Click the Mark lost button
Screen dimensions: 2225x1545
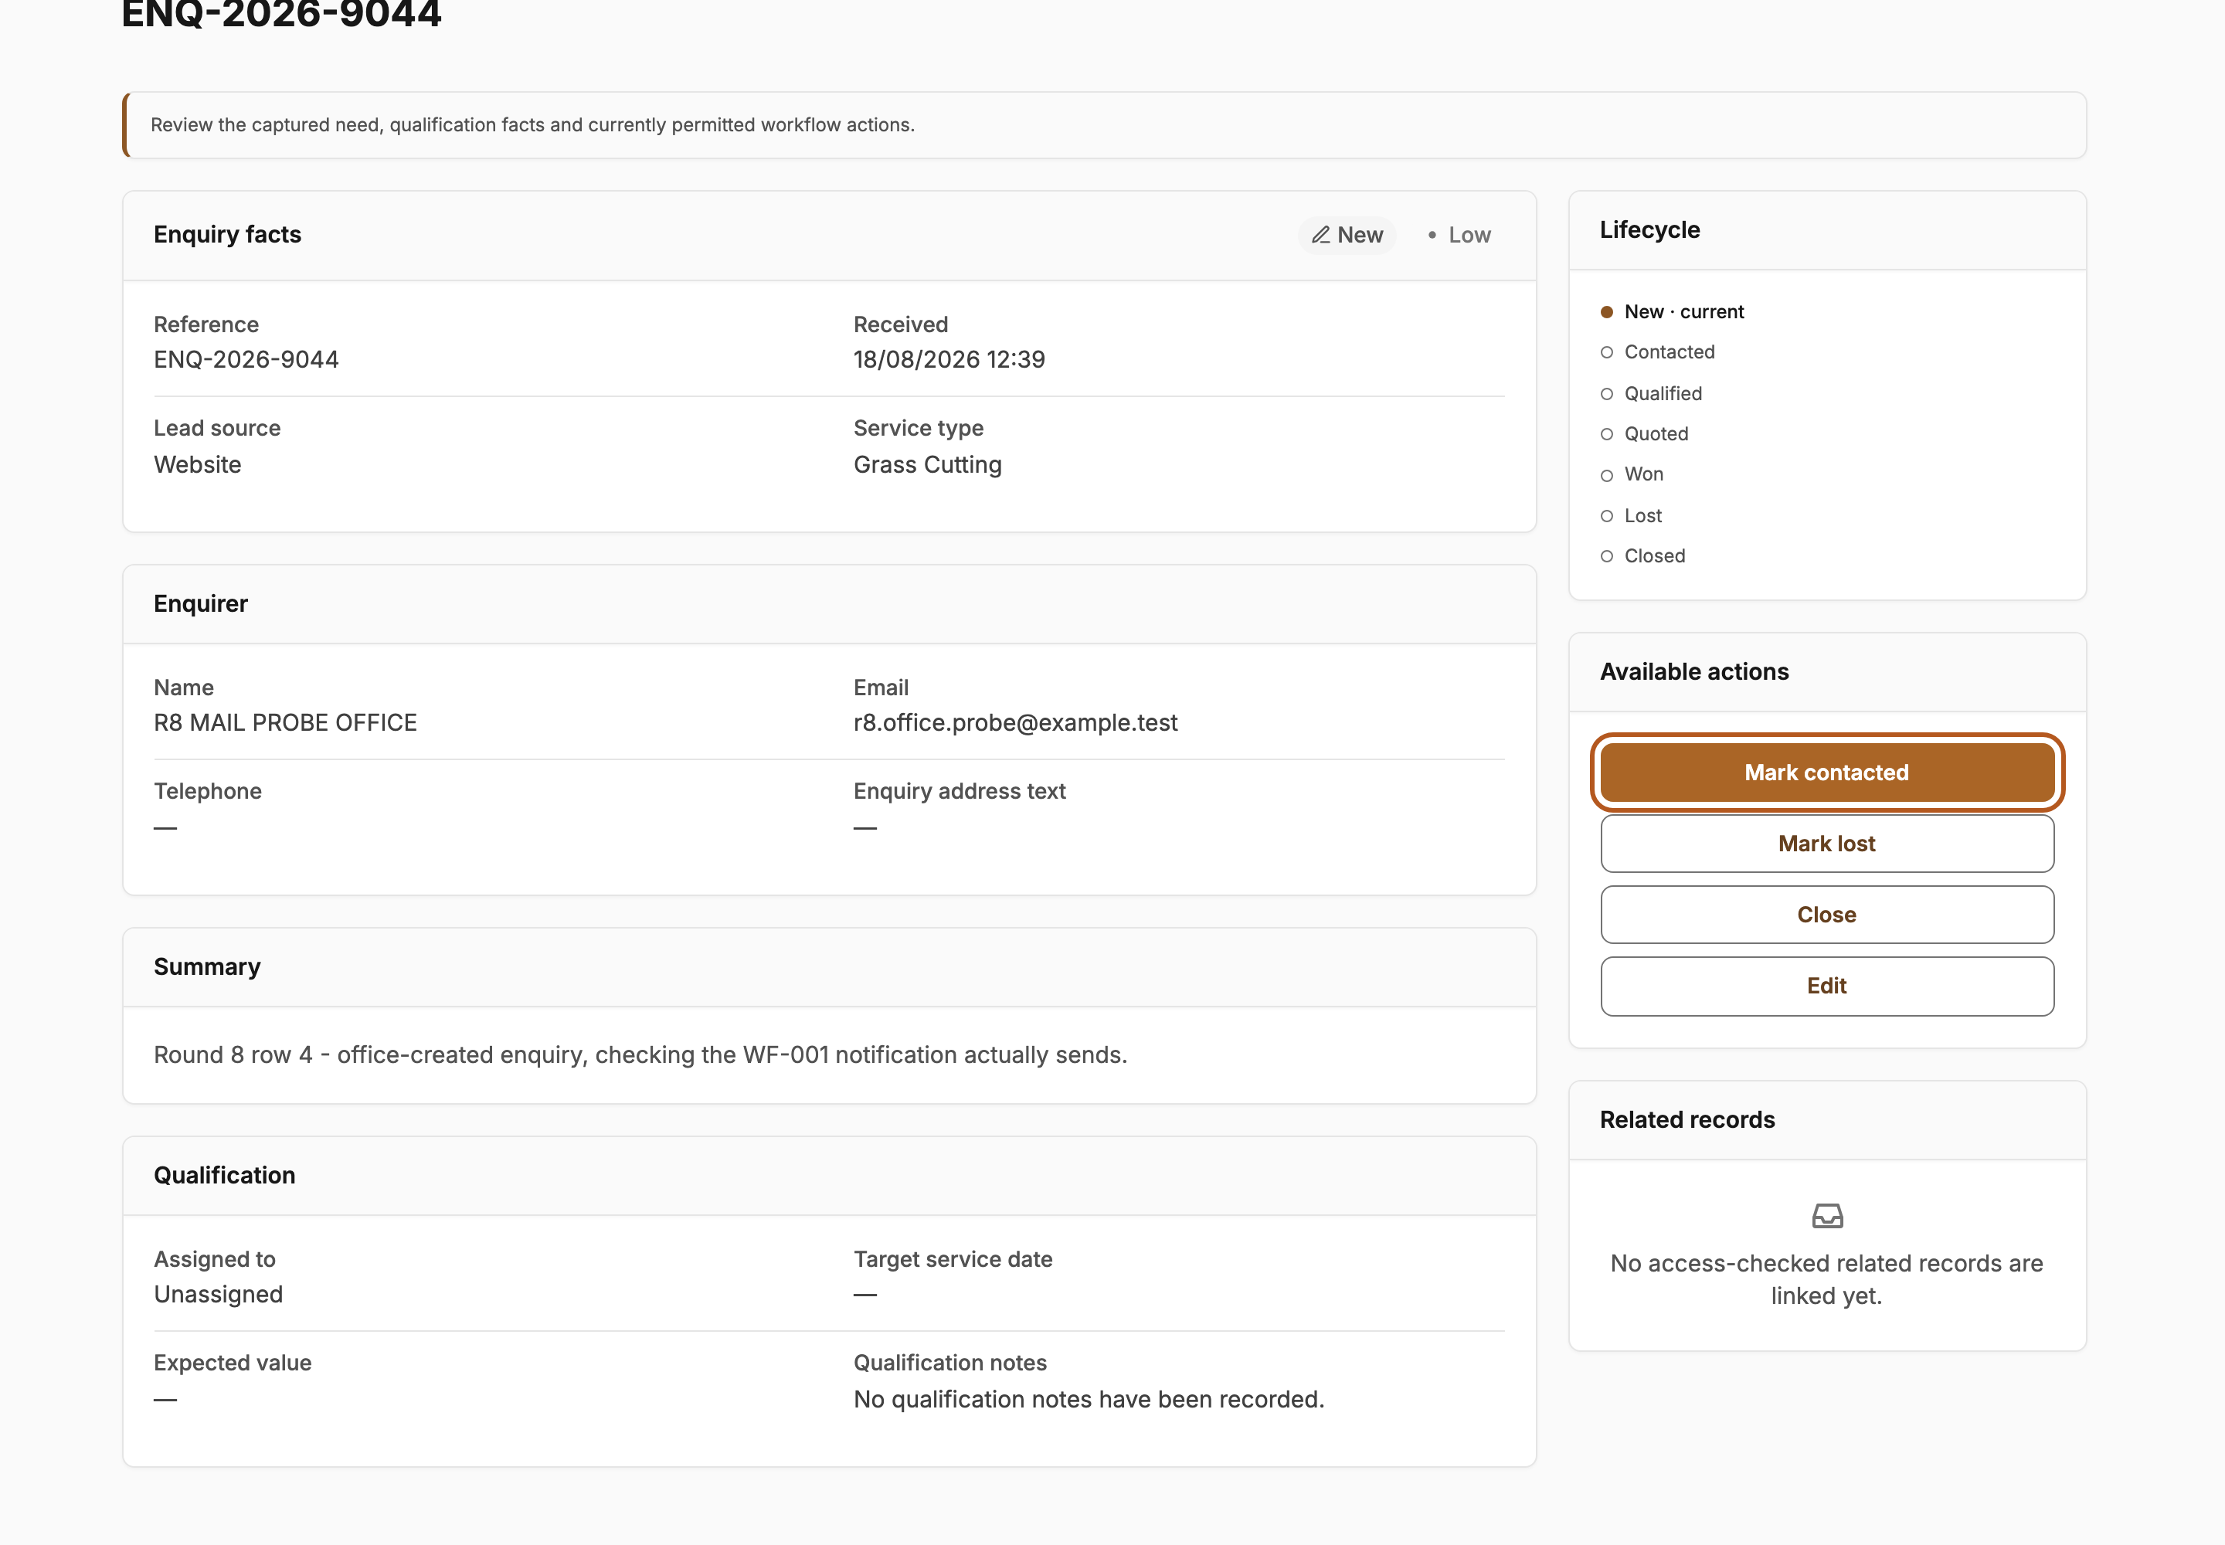pos(1827,843)
